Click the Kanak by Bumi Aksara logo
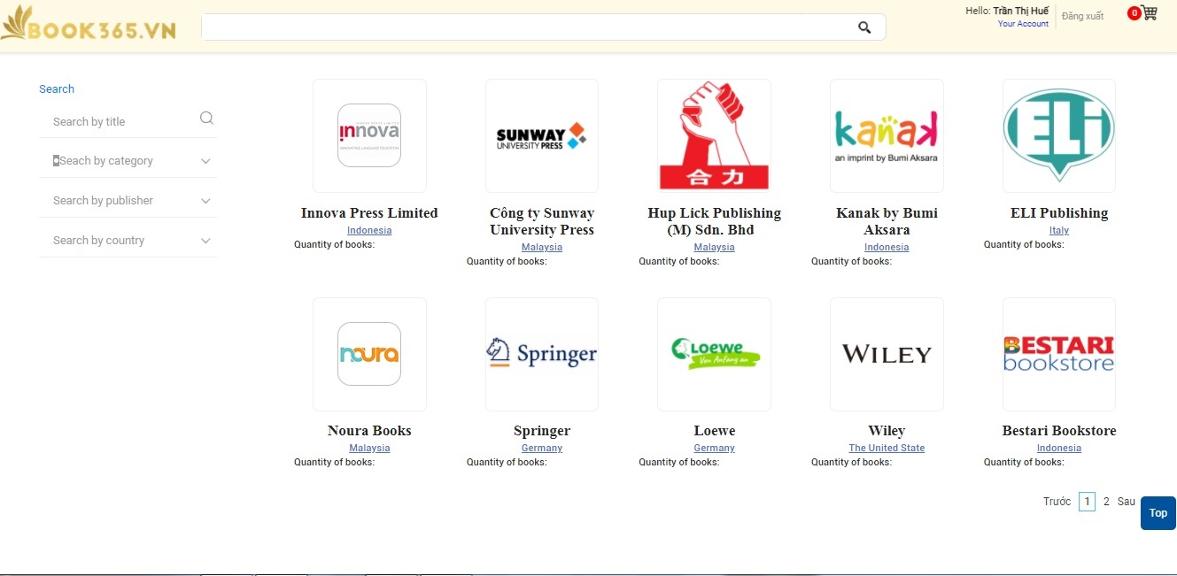 886,135
